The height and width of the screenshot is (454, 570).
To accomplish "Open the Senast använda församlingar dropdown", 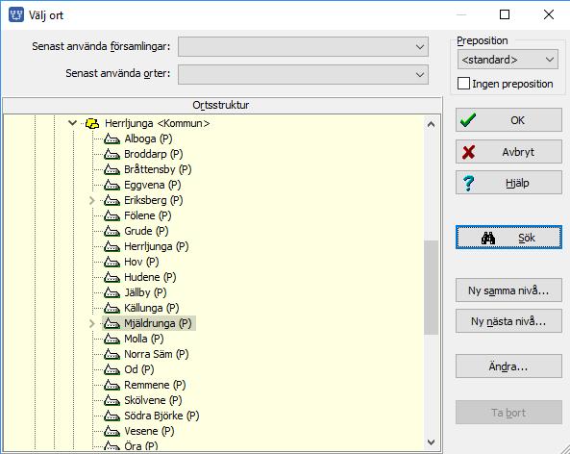I will point(303,46).
